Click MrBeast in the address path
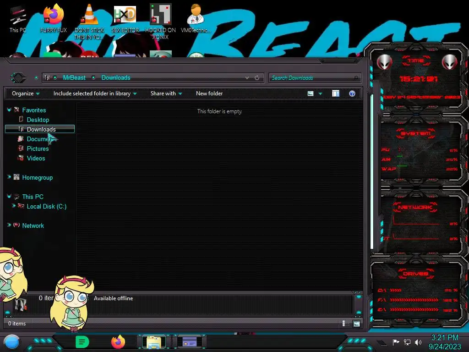This screenshot has height=352, width=469. click(74, 78)
